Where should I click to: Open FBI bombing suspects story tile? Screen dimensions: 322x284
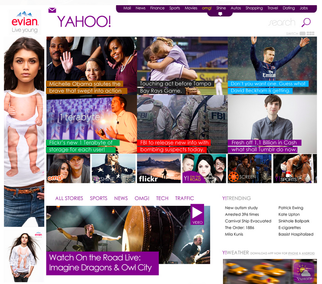coord(182,124)
